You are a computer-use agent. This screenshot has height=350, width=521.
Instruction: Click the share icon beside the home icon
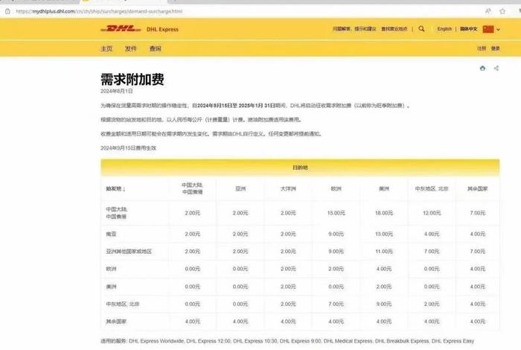496,69
